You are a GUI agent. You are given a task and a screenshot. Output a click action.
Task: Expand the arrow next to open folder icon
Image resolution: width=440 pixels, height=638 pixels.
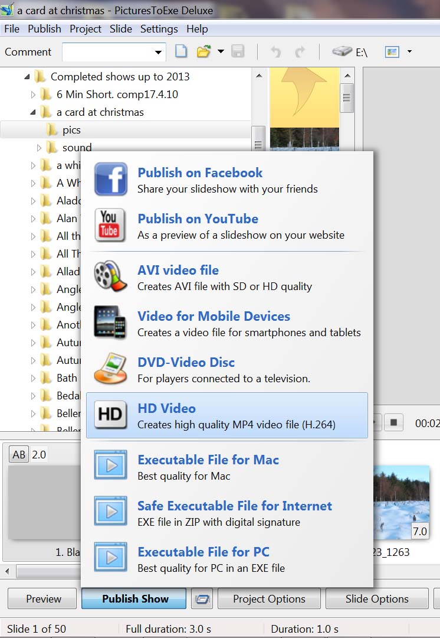click(221, 52)
